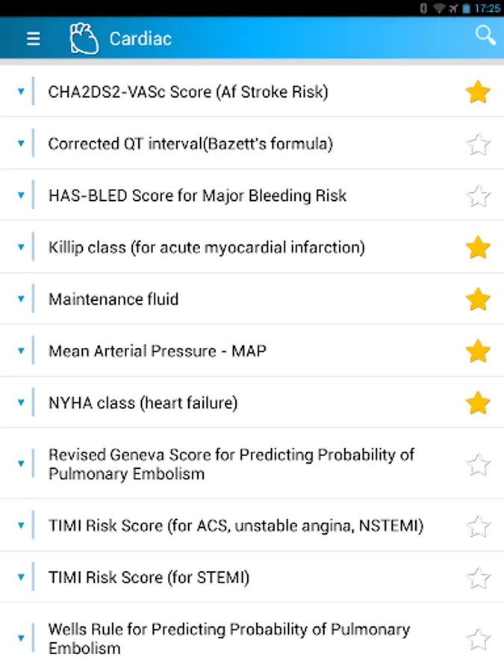Open Mean Arterial Pressure - MAP
504x672 pixels.
pos(157,351)
